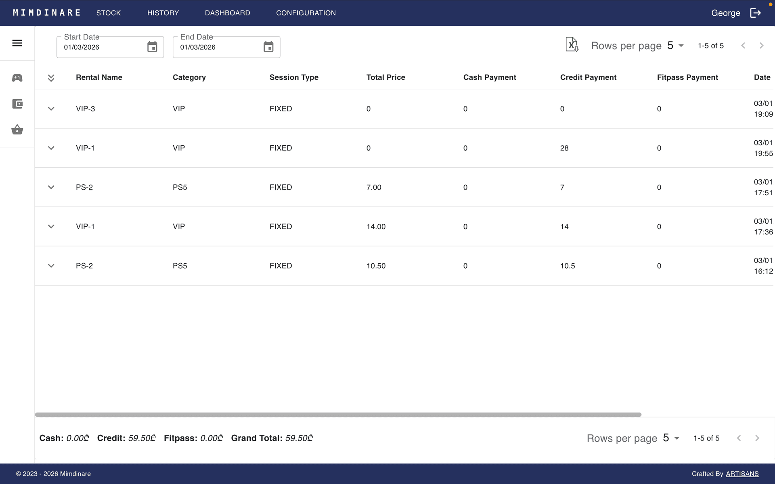Select the Total Price value 10.50
Image resolution: width=775 pixels, height=484 pixels.
[x=376, y=266]
